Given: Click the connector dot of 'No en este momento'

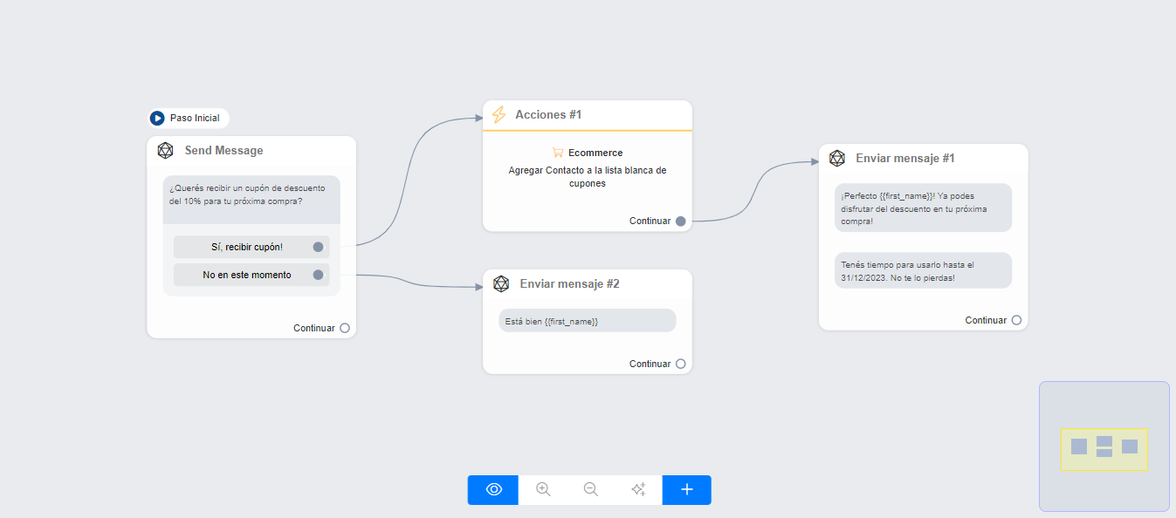Looking at the screenshot, I should coord(319,275).
